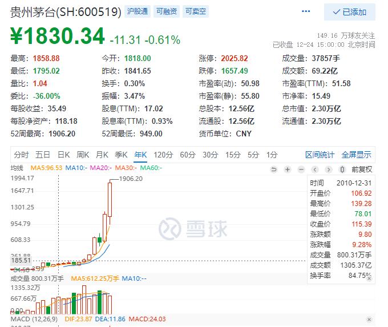Screen dimensions: 388x327
Task: Open the 1分 chart tab
Action: [x=272, y=155]
